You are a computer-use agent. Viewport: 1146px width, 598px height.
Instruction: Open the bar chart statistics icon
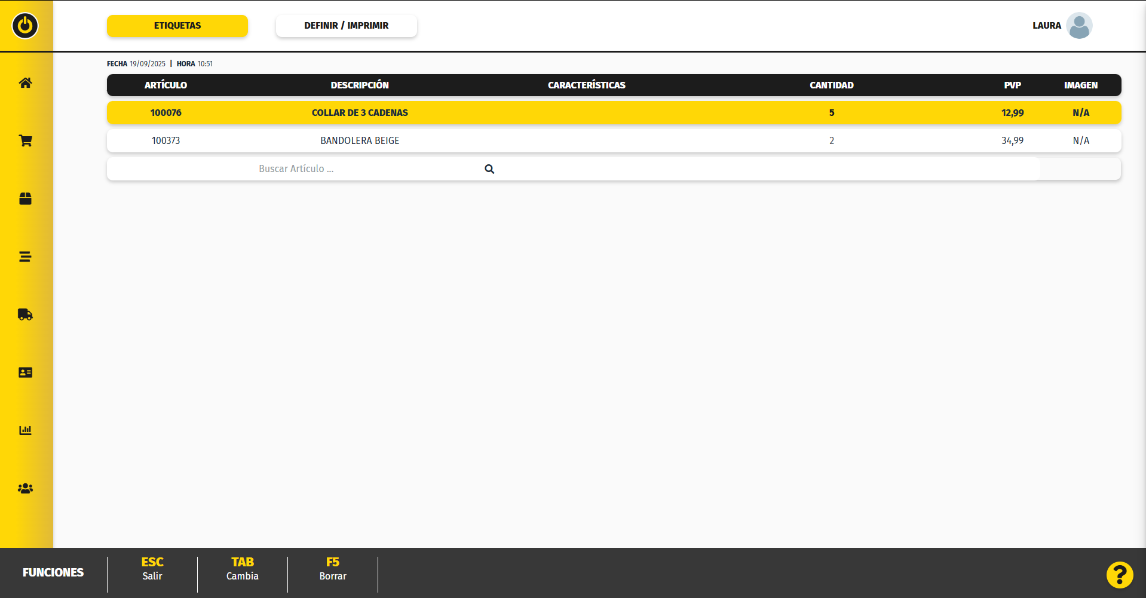pyautogui.click(x=25, y=430)
